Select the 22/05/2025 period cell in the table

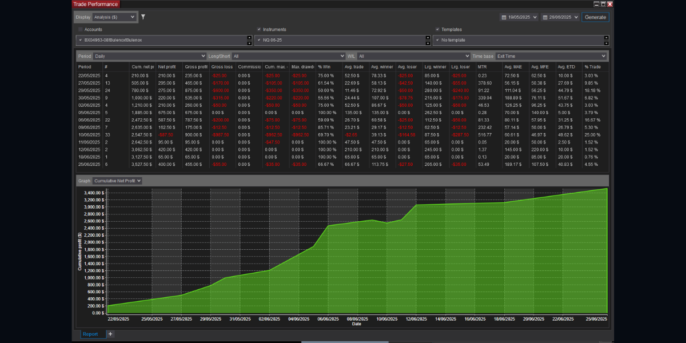tap(90, 75)
